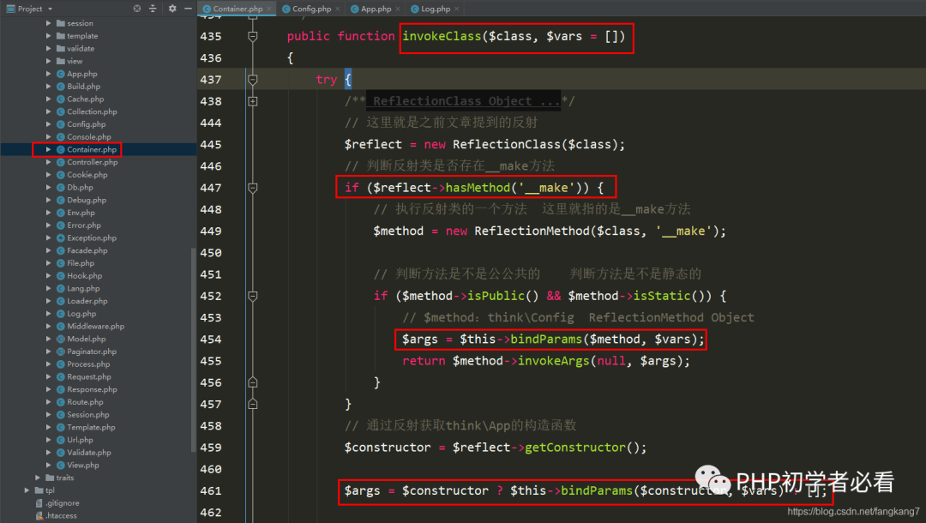926x523 pixels.
Task: Expand the tpl folder arrow
Action: (27, 490)
